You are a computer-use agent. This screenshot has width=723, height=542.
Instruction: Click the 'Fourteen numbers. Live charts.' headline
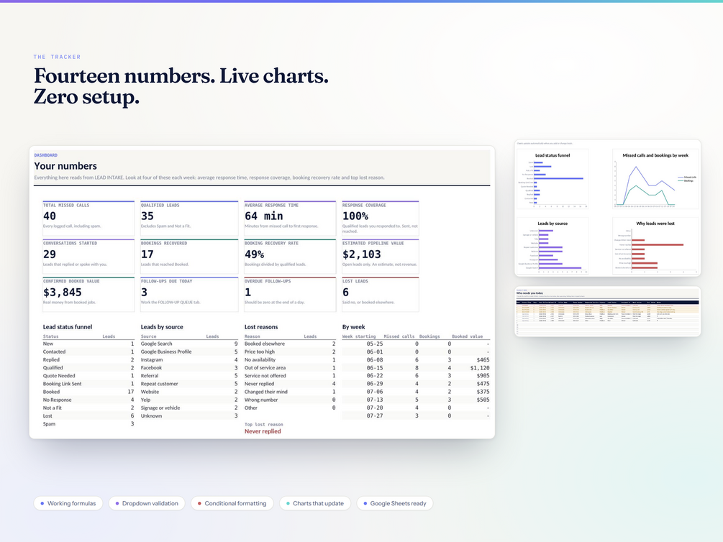181,75
